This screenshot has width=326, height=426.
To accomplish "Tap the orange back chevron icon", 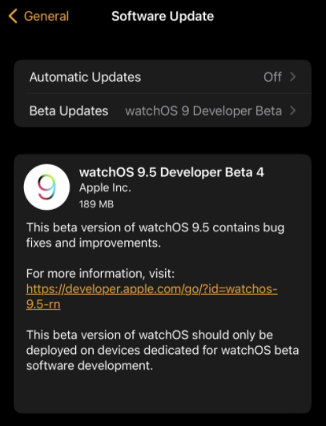I will 13,16.
